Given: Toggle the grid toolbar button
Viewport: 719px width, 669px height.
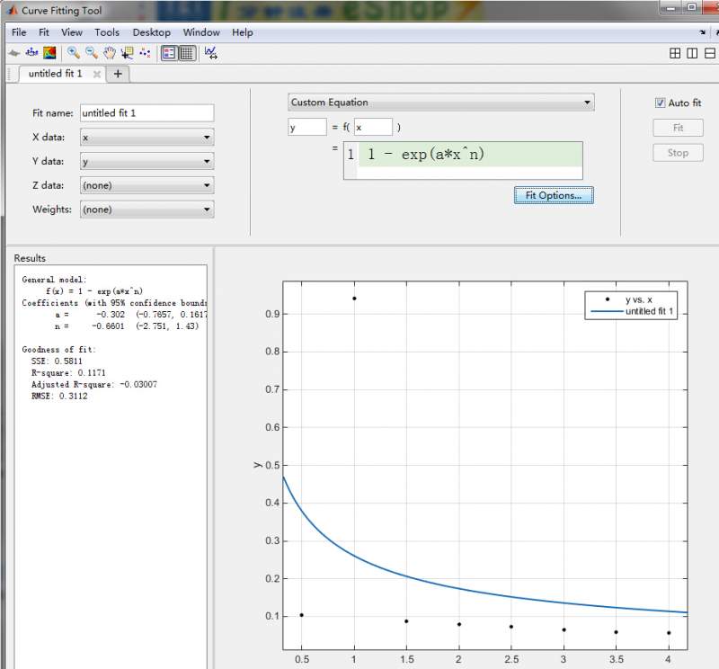Looking at the screenshot, I should coord(187,53).
